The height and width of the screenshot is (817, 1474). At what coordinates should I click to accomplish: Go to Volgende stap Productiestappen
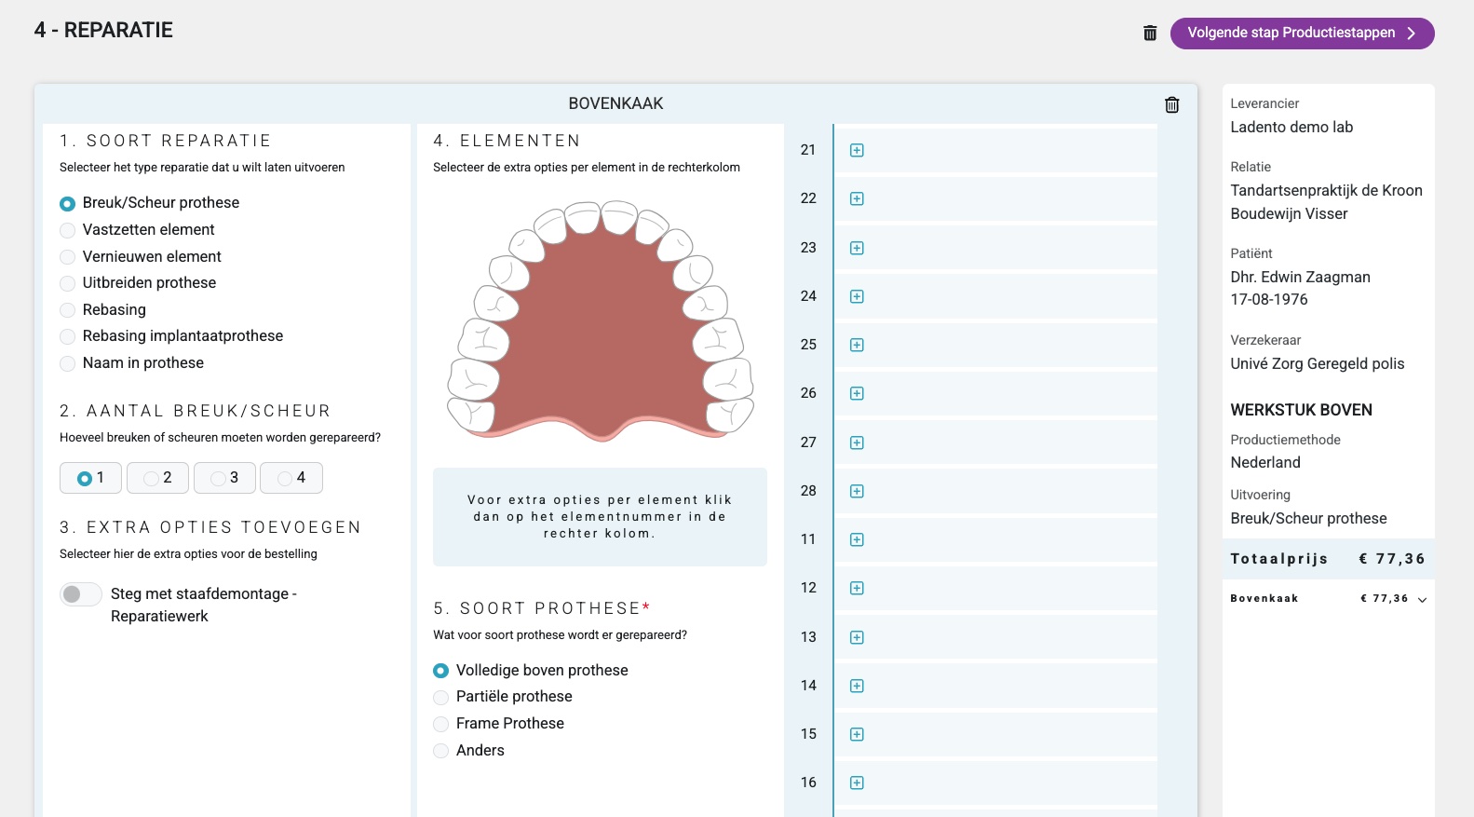(1301, 34)
